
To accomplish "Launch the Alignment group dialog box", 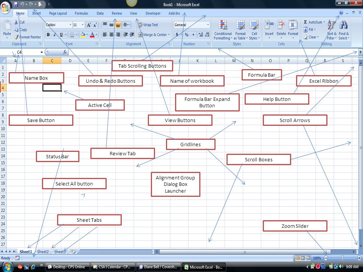I will coord(169,44).
